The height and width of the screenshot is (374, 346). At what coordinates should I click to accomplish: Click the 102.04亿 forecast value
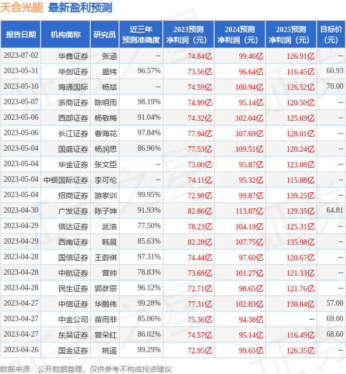(x=249, y=118)
